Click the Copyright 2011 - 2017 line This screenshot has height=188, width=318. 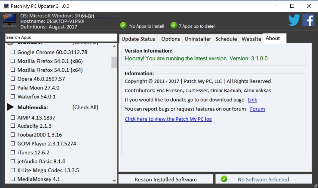click(198, 81)
